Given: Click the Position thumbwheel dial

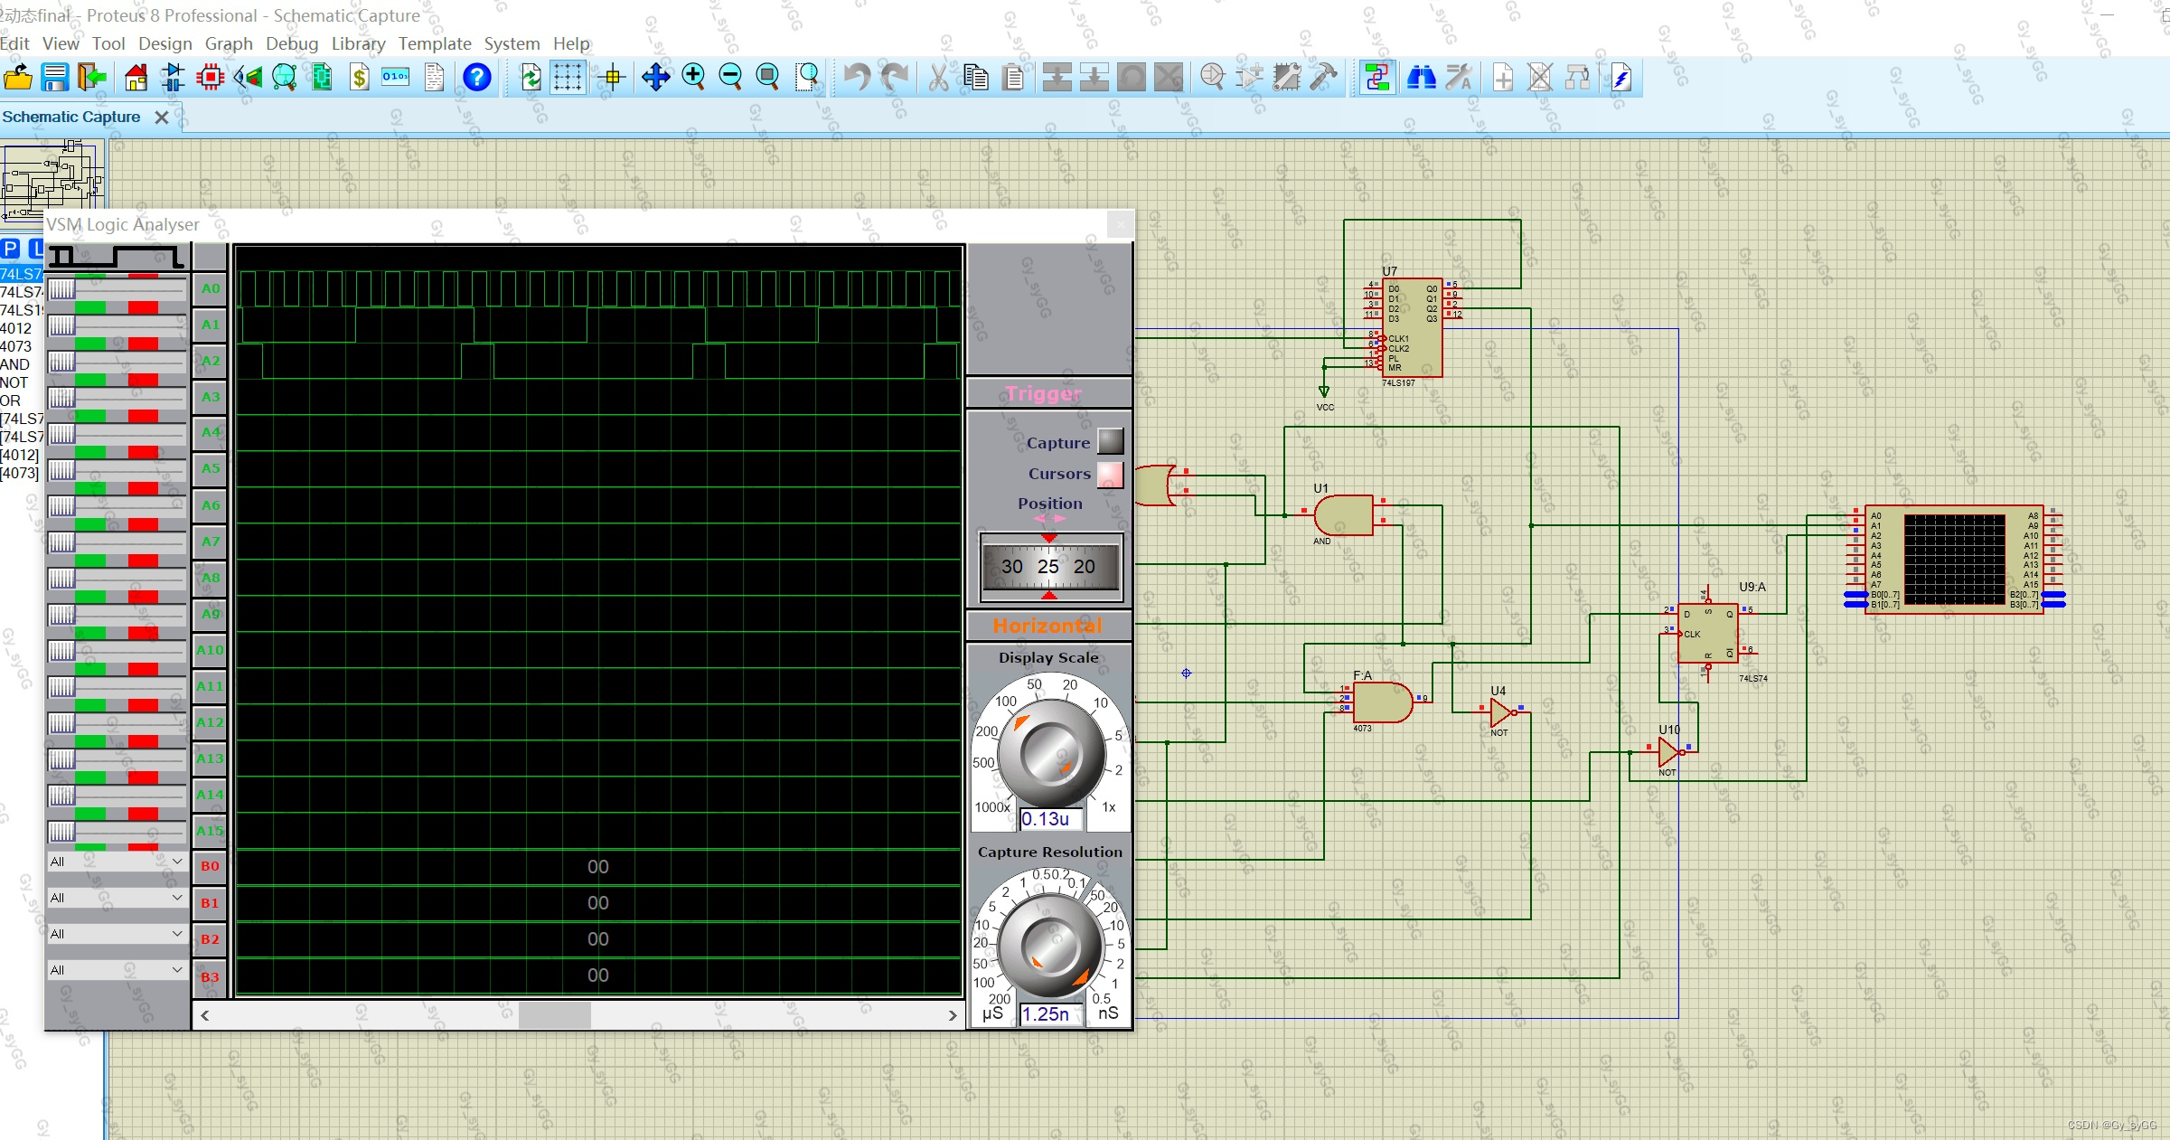Looking at the screenshot, I should [x=1050, y=567].
